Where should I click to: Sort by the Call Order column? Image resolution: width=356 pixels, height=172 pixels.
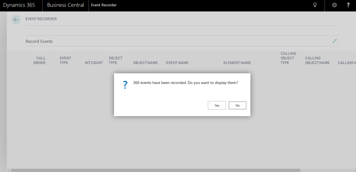(x=40, y=61)
